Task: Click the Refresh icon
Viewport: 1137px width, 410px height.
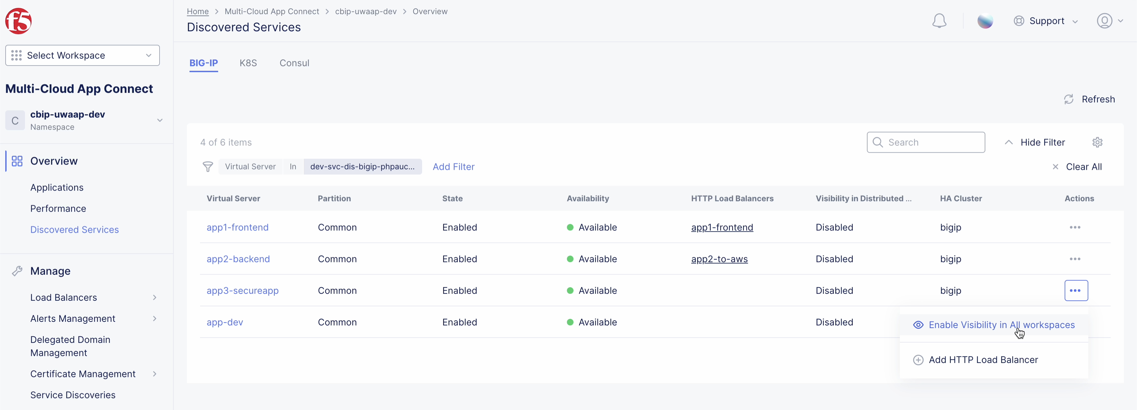Action: pyautogui.click(x=1069, y=99)
